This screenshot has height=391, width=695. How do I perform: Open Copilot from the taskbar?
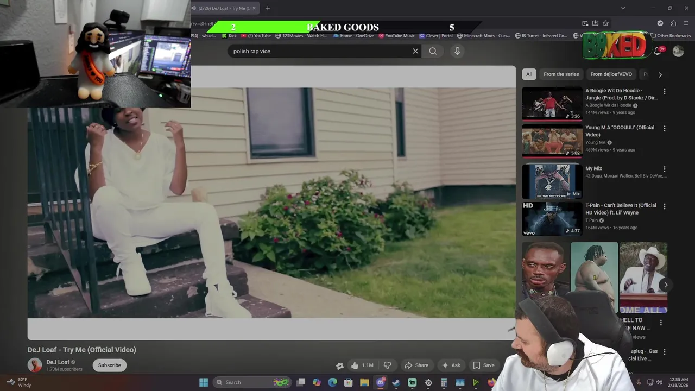click(x=317, y=382)
